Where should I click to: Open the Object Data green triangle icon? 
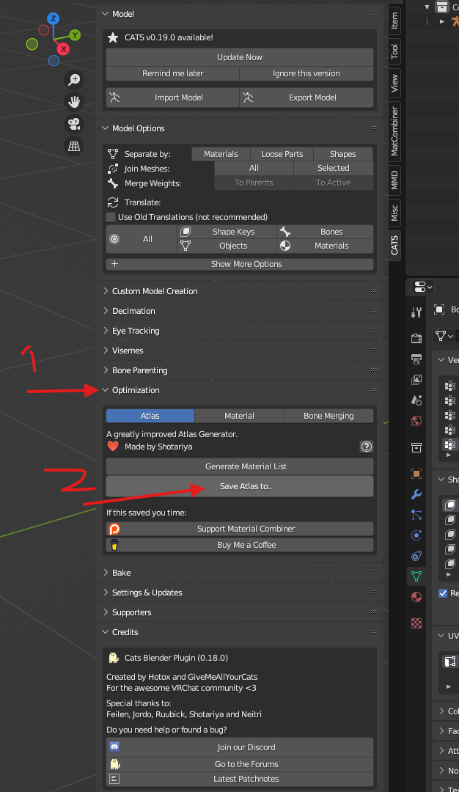(416, 576)
